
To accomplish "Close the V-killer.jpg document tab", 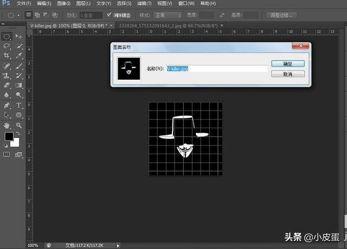I will (111, 25).
